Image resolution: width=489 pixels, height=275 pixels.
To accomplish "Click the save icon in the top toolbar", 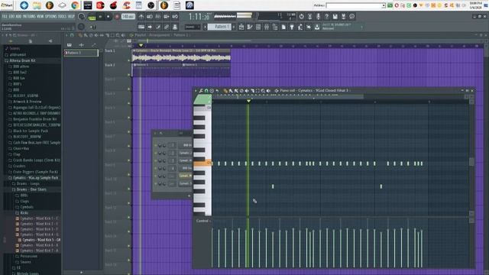I will click(335, 17).
